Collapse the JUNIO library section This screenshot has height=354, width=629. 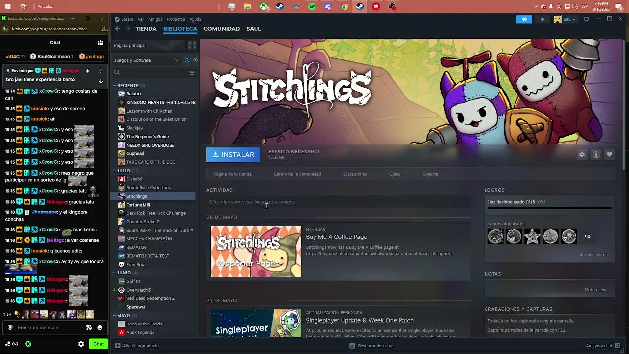(x=114, y=273)
